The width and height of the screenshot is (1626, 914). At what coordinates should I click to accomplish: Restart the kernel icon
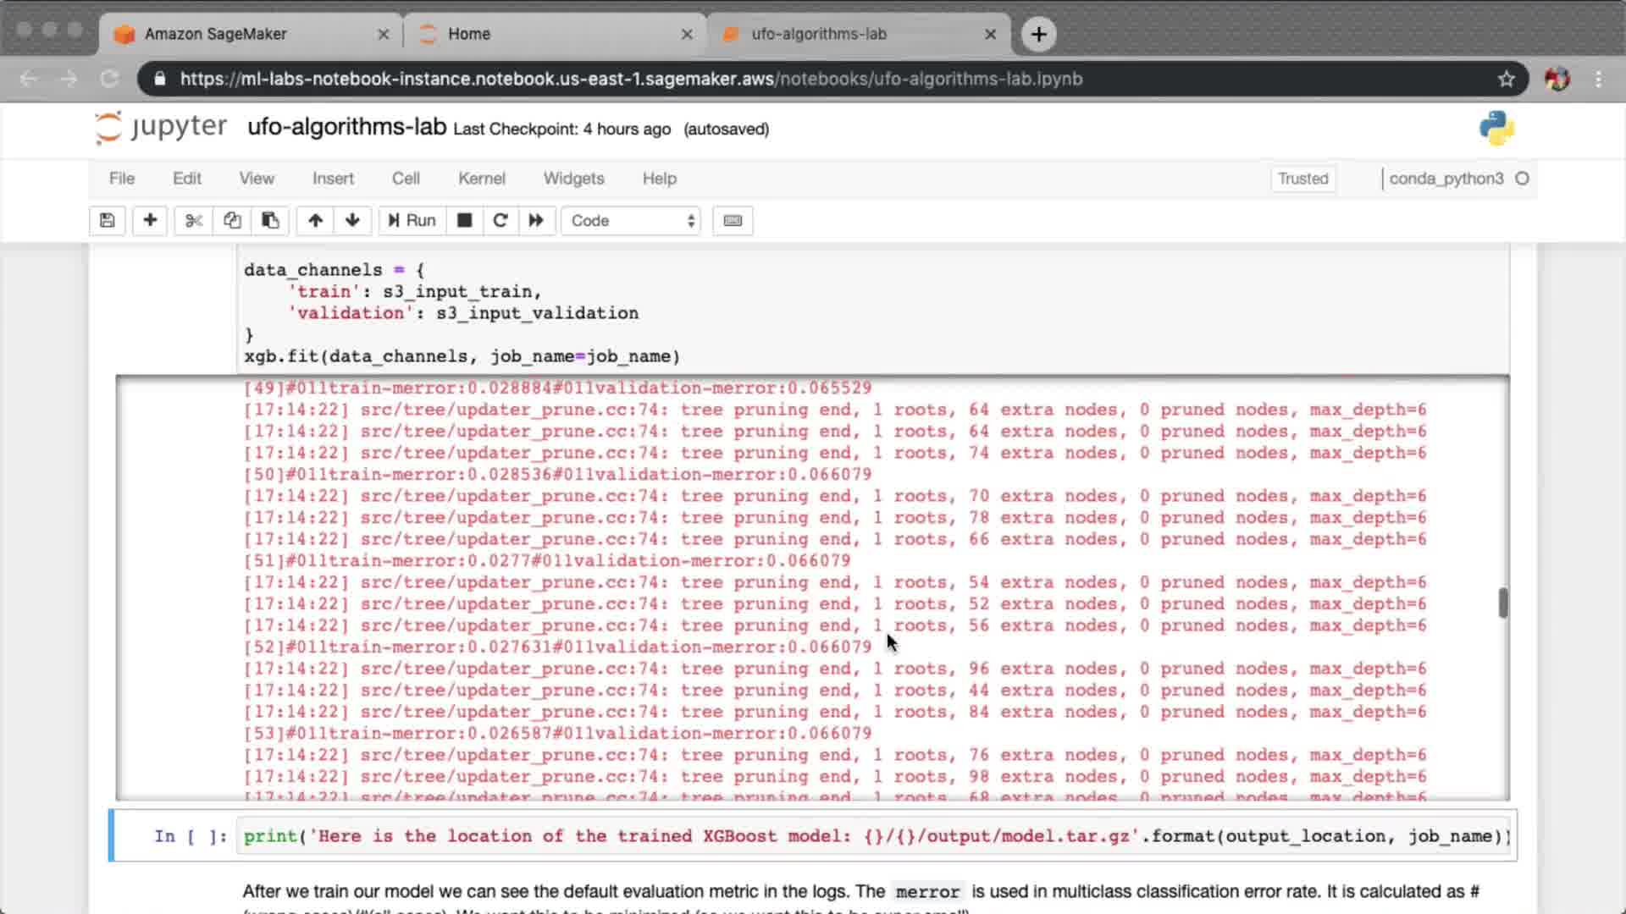tap(500, 221)
